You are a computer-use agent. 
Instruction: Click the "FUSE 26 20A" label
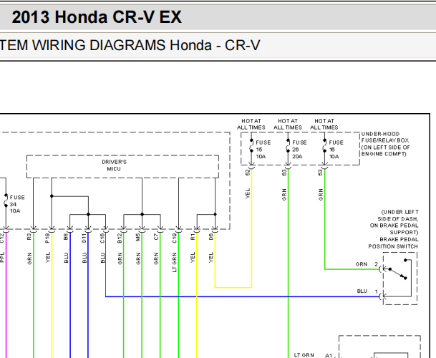coord(299,150)
